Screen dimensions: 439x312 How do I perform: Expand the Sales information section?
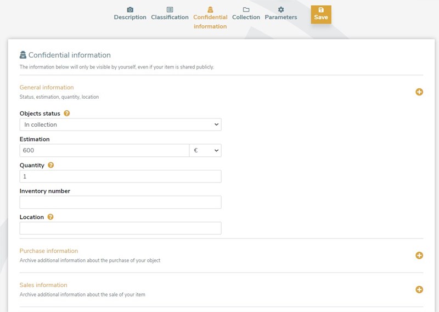point(419,290)
